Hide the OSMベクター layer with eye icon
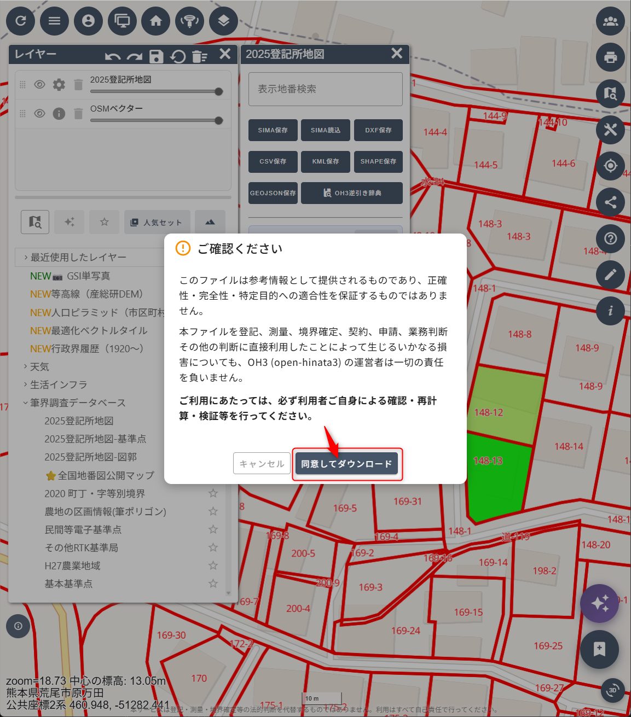 coord(39,114)
